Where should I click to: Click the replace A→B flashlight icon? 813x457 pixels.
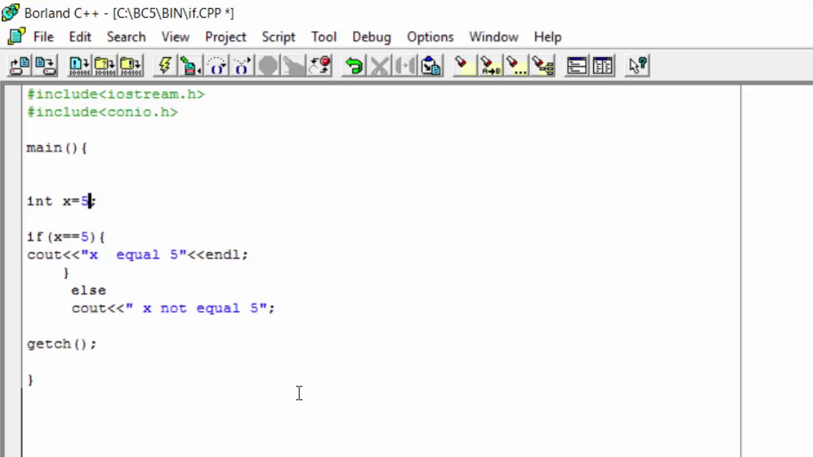tap(491, 65)
